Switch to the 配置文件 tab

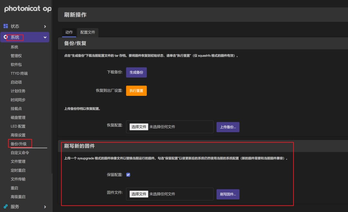pyautogui.click(x=88, y=32)
